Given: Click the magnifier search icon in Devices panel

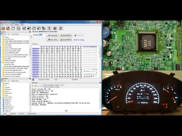Looking at the screenshot, I should [5, 34].
